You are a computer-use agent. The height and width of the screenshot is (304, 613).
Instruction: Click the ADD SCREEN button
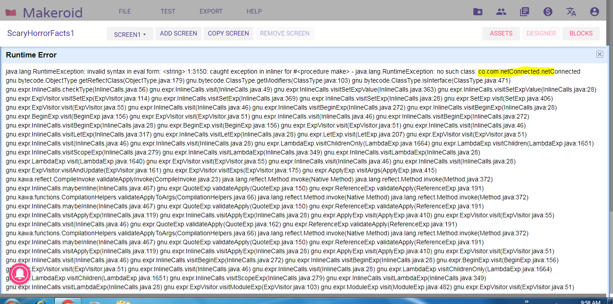[x=178, y=34]
